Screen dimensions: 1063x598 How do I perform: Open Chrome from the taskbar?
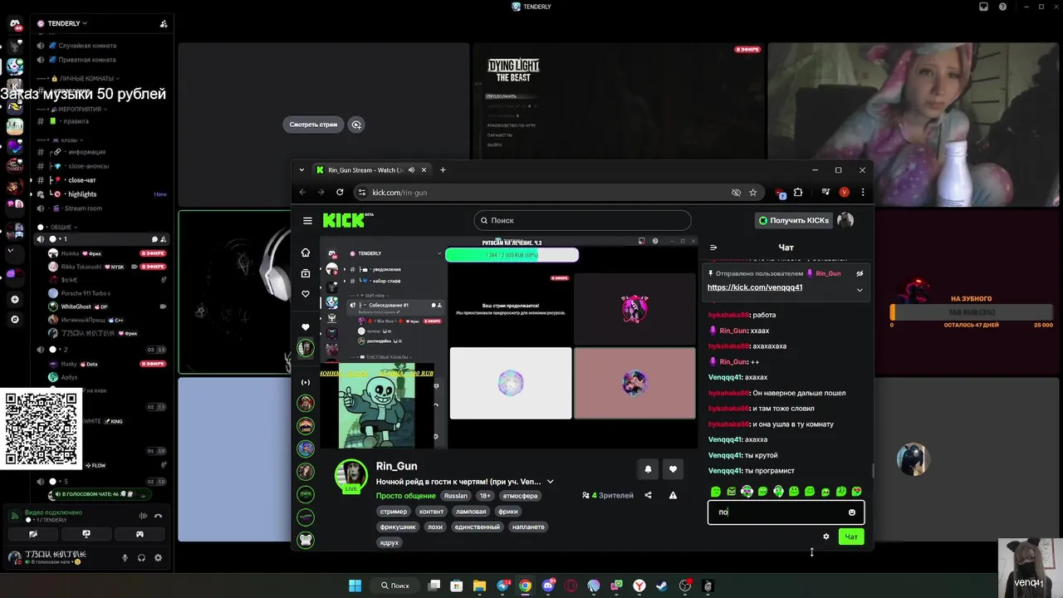pyautogui.click(x=525, y=586)
